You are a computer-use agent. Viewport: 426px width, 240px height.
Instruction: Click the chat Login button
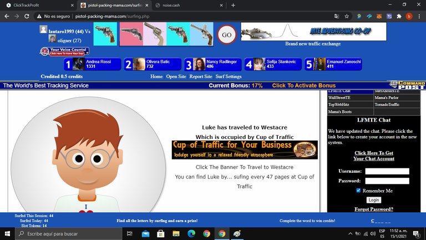[x=373, y=200]
